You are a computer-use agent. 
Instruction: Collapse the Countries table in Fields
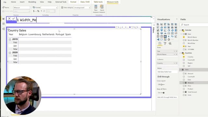[180, 53]
